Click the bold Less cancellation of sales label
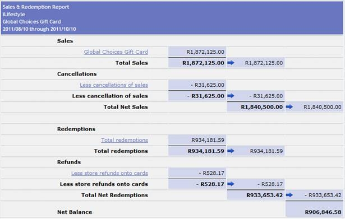345x219 pixels. 110,96
